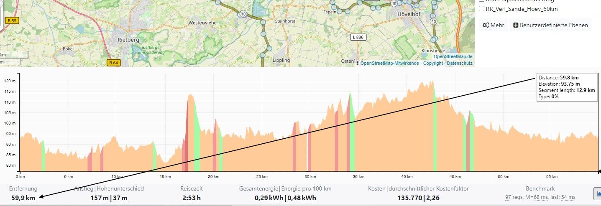601x206 pixels.
Task: Click the tooltip line Distance: 59.8 km
Action: tap(559, 78)
